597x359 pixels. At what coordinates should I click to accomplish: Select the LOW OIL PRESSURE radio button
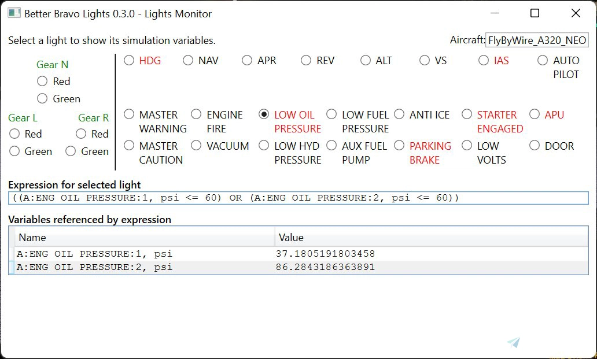pyautogui.click(x=264, y=114)
